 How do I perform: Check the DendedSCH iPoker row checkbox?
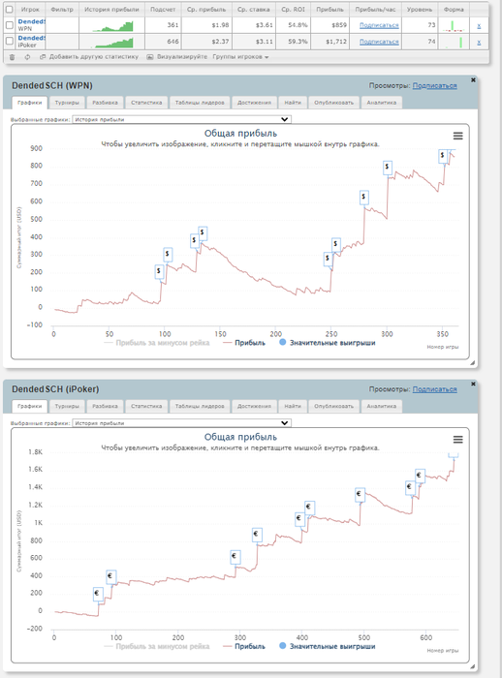pyautogui.click(x=9, y=41)
